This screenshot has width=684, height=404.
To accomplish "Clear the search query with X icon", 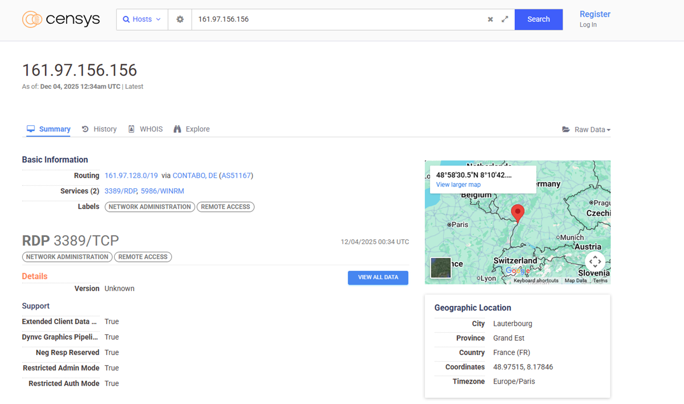I will coord(490,19).
